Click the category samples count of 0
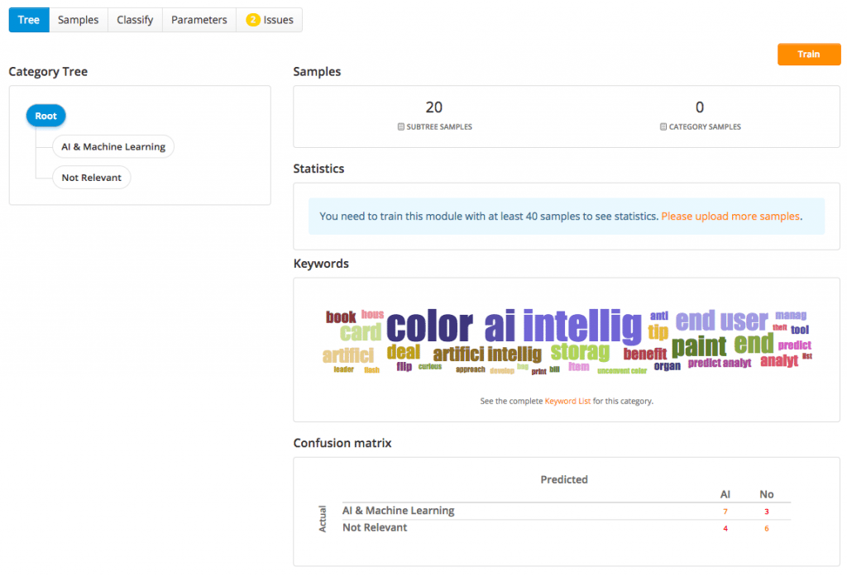This screenshot has height=576, width=847. (x=699, y=107)
